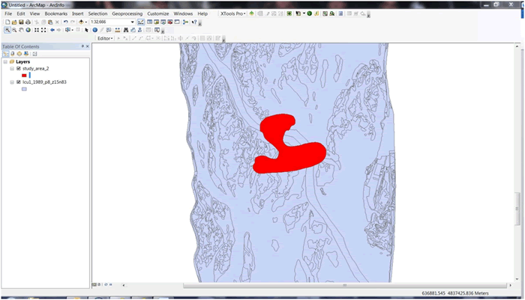Select Features tool on Tools toolbar
This screenshot has height=300, width=525.
pyautogui.click(x=67, y=30)
